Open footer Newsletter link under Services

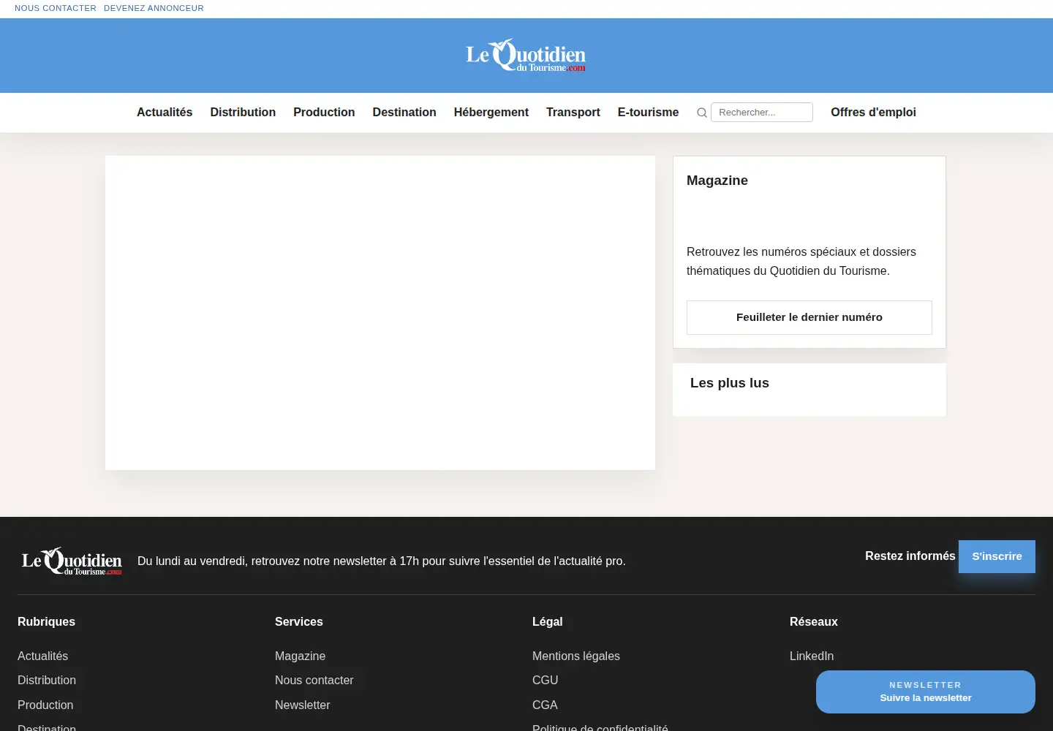pos(302,705)
